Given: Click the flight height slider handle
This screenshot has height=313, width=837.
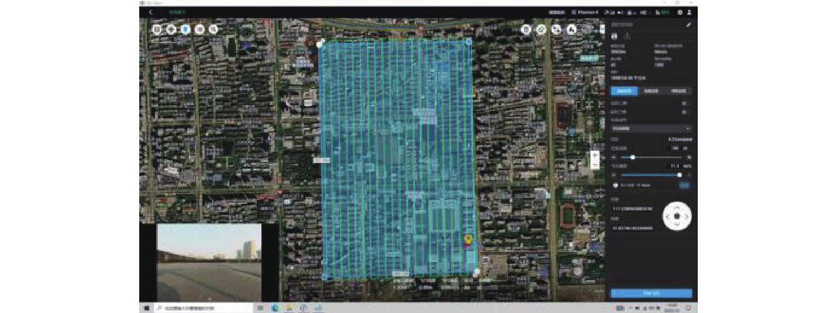Looking at the screenshot, I should pyautogui.click(x=632, y=158).
